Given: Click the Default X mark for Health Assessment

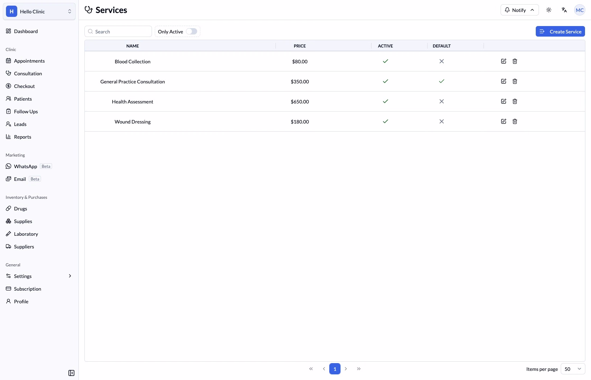Looking at the screenshot, I should point(441,101).
